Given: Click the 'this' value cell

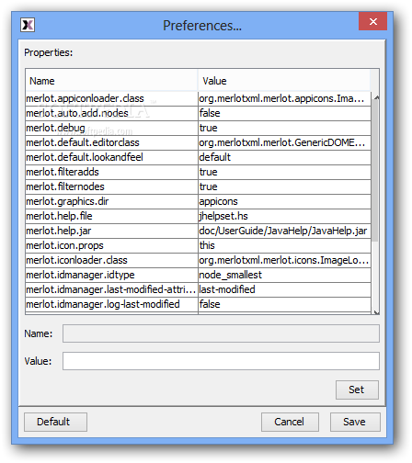Looking at the screenshot, I should click(x=284, y=245).
